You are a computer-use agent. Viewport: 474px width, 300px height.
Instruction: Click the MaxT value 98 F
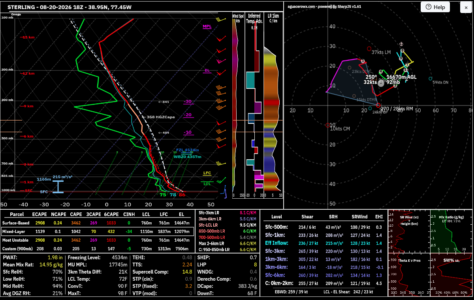[x=122, y=293]
